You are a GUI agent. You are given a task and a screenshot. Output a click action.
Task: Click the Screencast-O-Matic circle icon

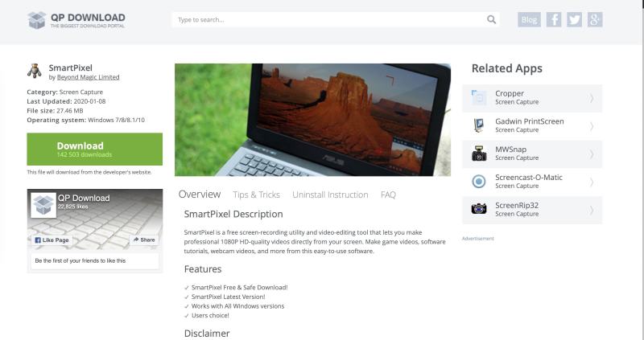[478, 182]
